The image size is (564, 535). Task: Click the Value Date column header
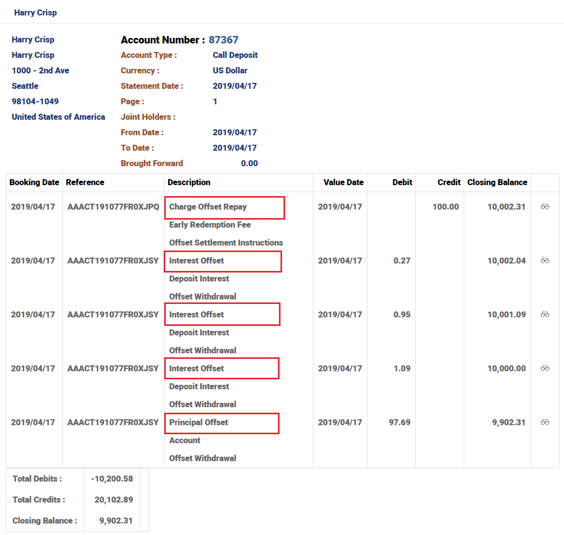(343, 182)
